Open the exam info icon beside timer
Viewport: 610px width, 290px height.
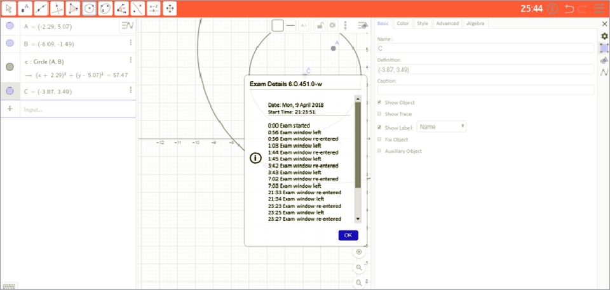552,9
